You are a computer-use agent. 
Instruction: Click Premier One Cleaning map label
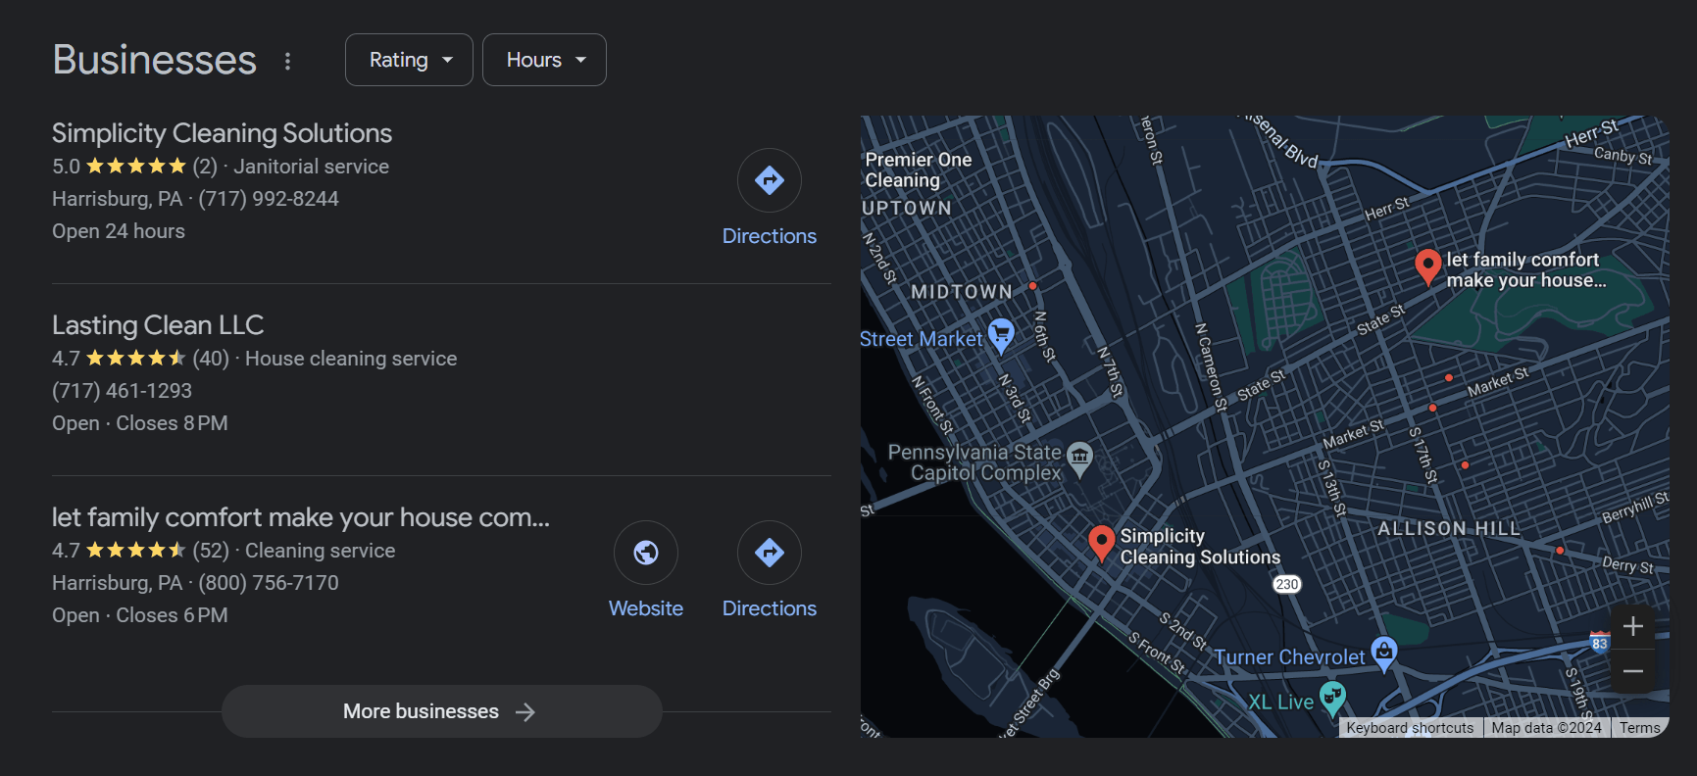pyautogui.click(x=919, y=170)
